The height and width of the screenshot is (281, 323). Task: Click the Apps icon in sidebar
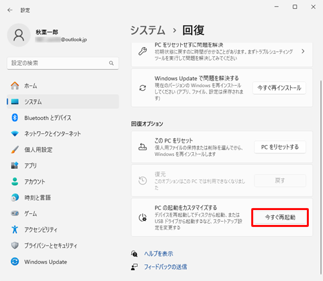pyautogui.click(x=15, y=166)
